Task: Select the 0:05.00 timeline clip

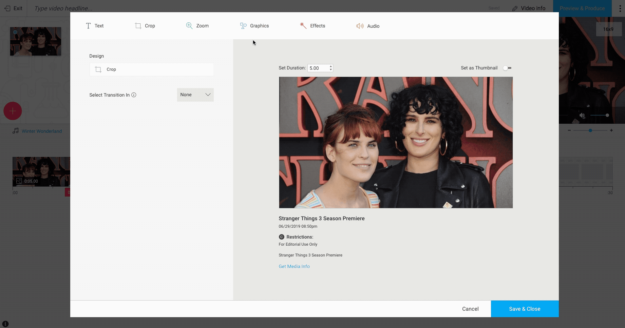Action: [41, 171]
